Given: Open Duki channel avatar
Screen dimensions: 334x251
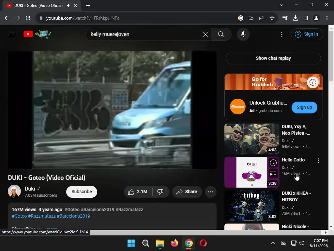Looking at the screenshot, I should click(14, 191).
